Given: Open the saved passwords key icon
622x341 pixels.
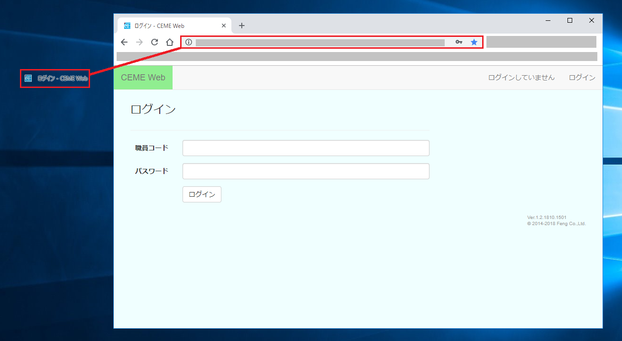Looking at the screenshot, I should (458, 42).
